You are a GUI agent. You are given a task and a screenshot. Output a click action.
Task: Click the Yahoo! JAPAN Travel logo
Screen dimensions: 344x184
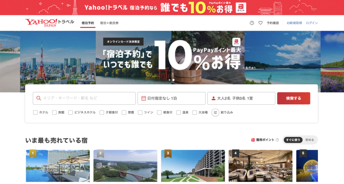(50, 23)
